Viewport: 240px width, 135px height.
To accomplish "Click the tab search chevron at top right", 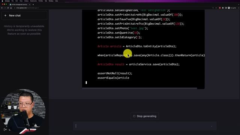I will click(x=238, y=4).
